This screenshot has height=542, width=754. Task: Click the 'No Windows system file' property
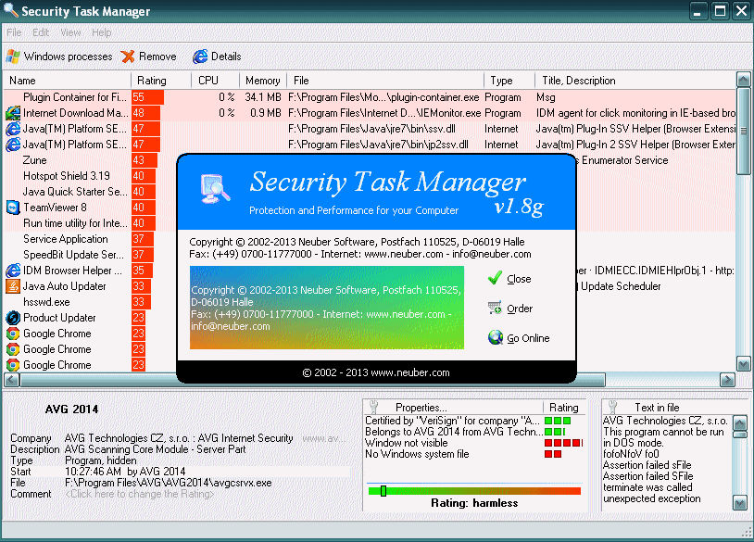coord(417,454)
